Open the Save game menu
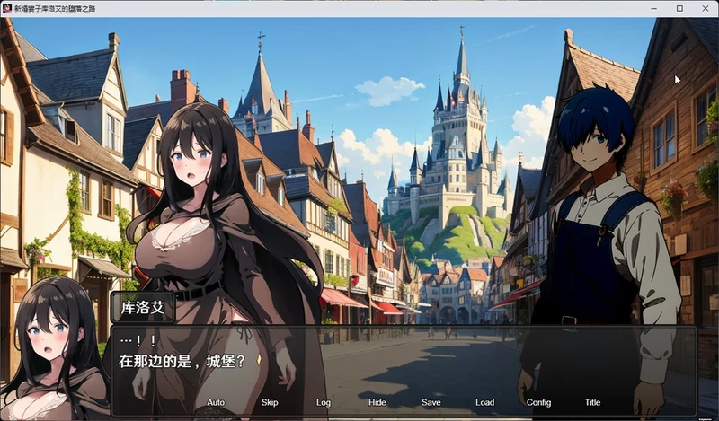Screen dimensions: 719x421 click(x=431, y=402)
